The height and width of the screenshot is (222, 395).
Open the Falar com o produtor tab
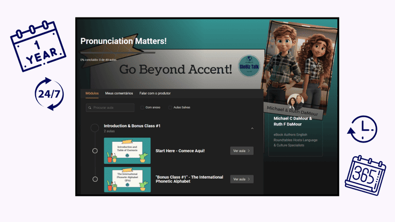coord(155,93)
